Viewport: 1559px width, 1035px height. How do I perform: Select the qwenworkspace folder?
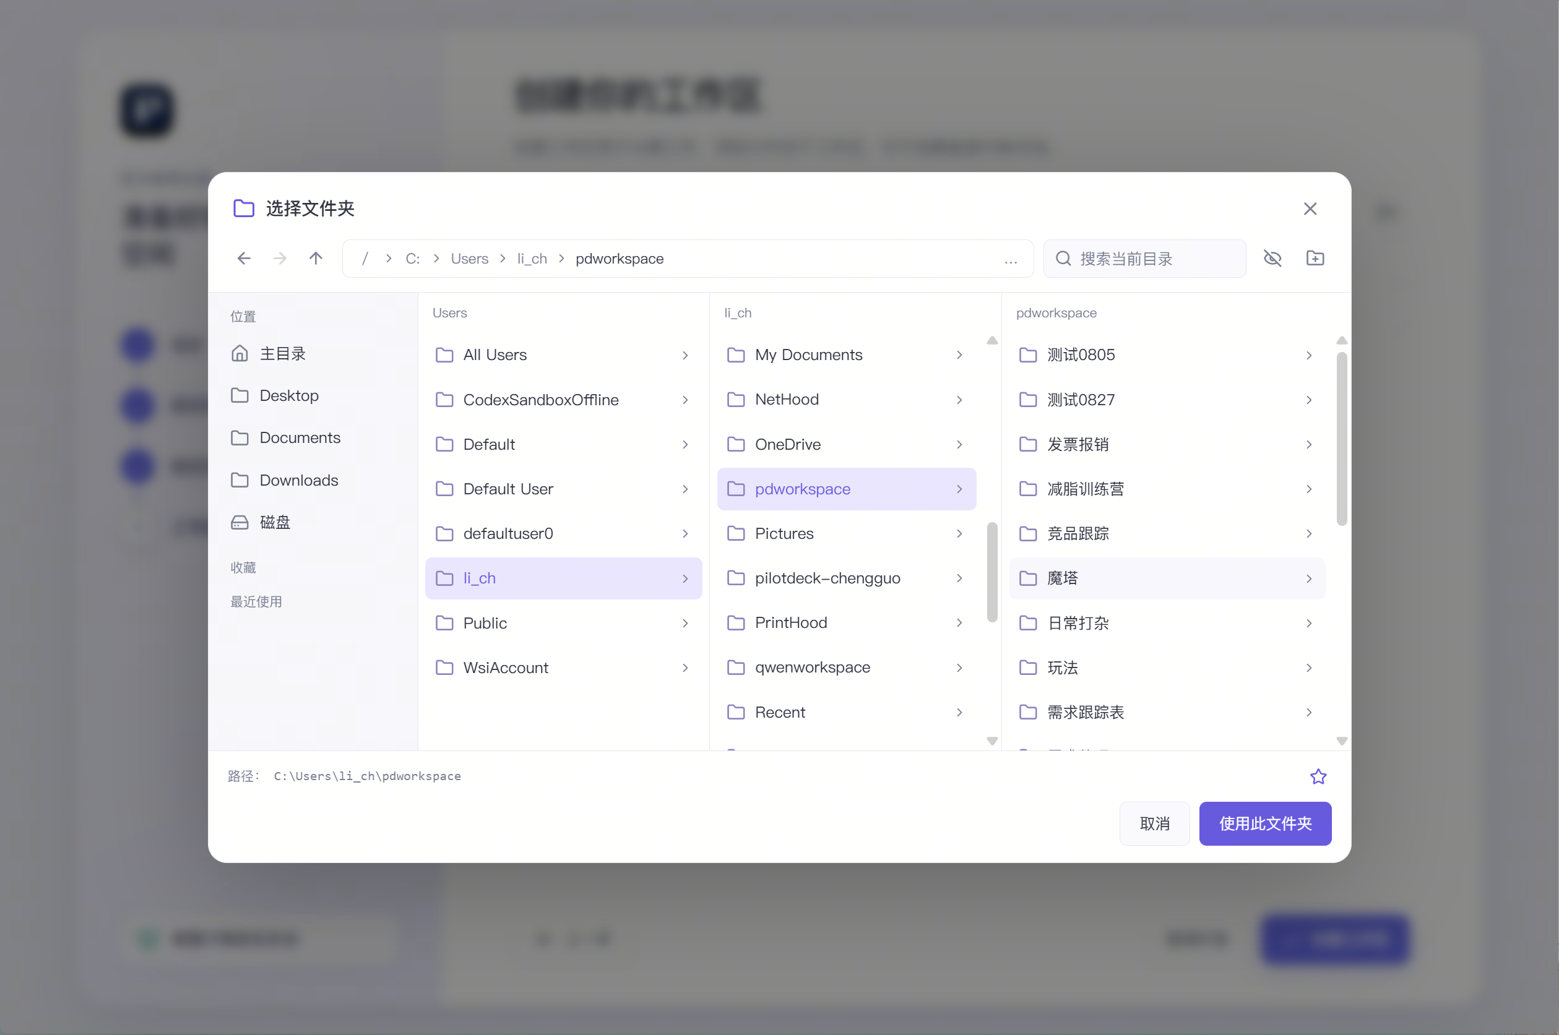(847, 668)
